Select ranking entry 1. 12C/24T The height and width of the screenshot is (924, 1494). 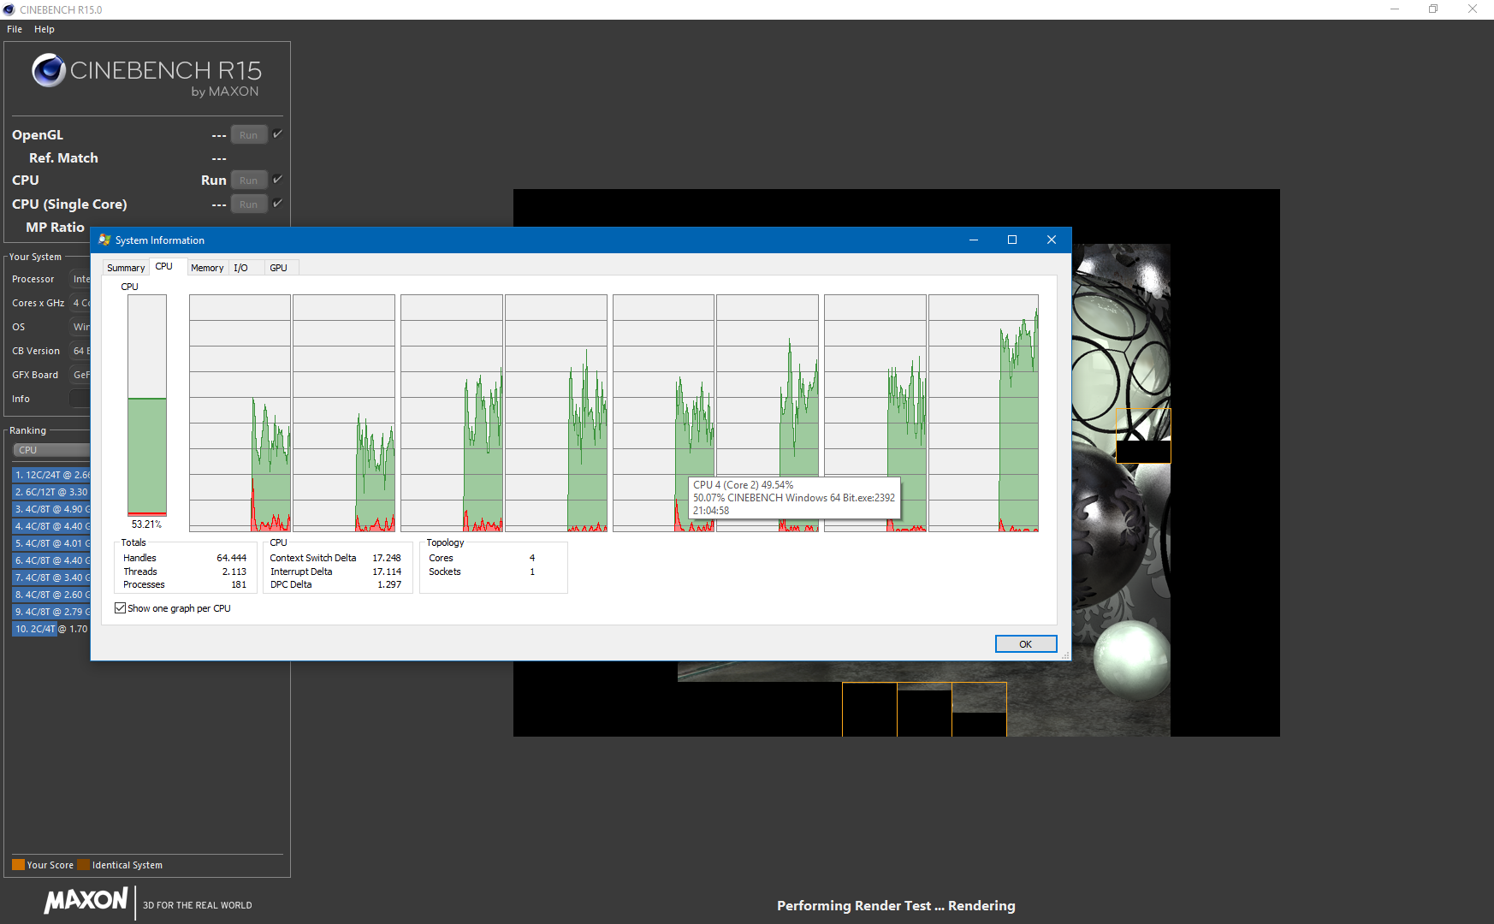(x=51, y=475)
